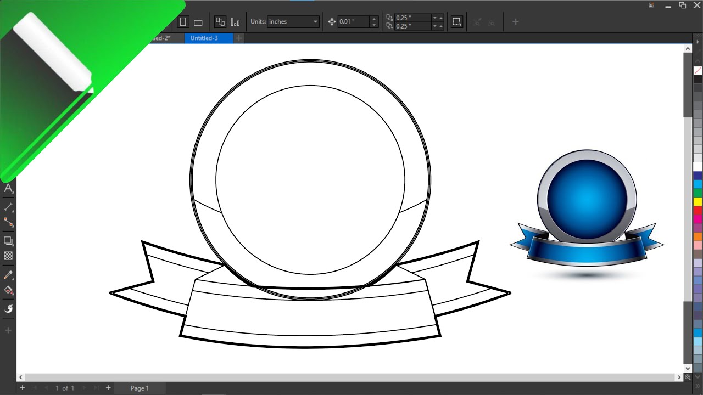Pick the black palette swatch
This screenshot has width=703, height=395.
click(698, 80)
